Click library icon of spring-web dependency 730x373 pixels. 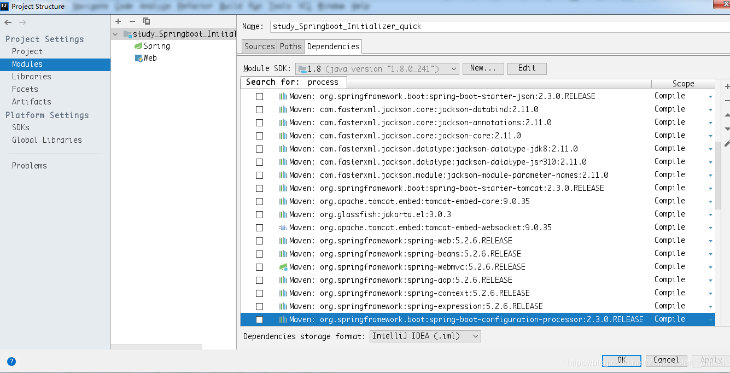click(x=283, y=241)
